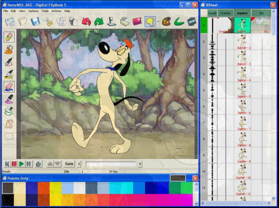Viewport: 279px width, 208px height.
Task: Redo with the green arrow icon
Action: [99, 21]
